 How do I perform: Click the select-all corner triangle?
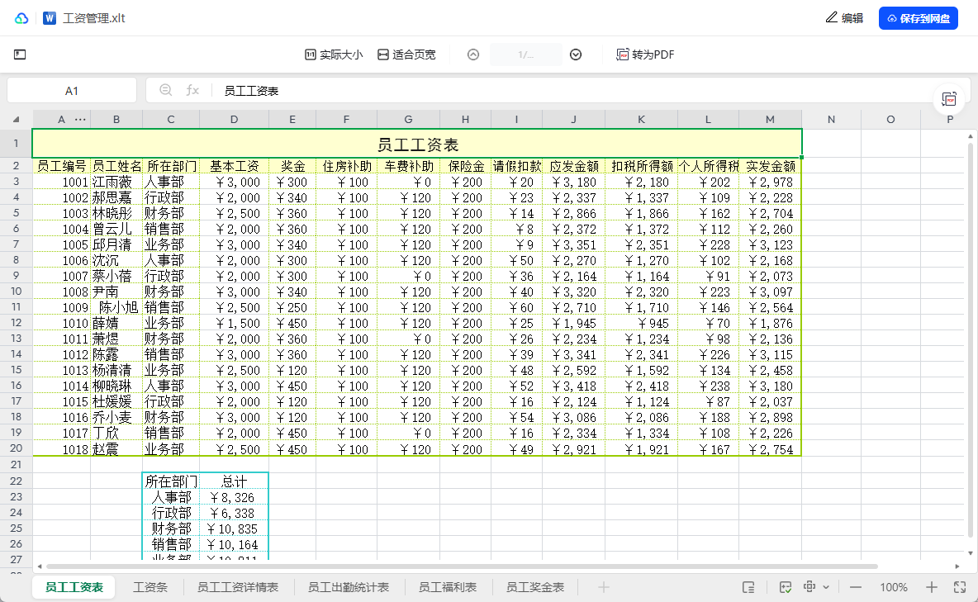16,120
